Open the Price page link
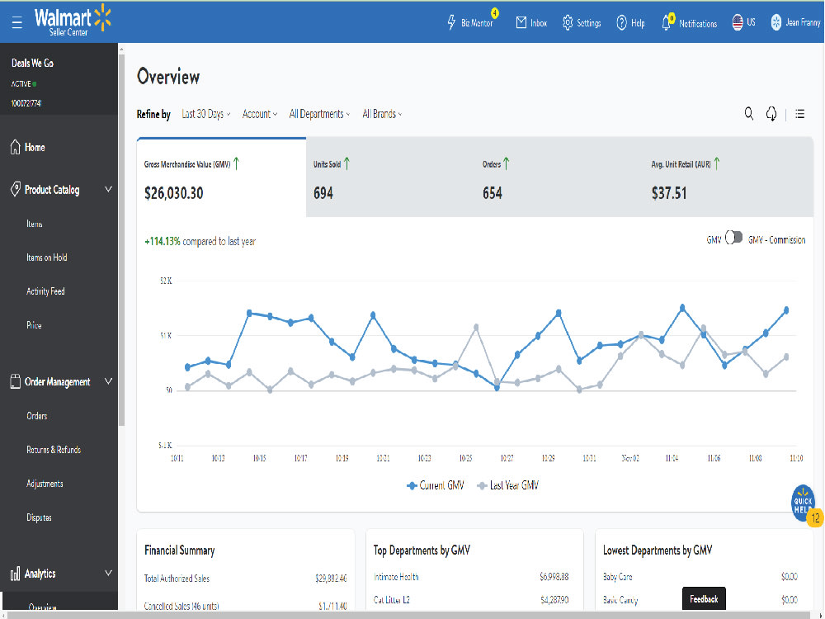The image size is (825, 619). point(34,325)
